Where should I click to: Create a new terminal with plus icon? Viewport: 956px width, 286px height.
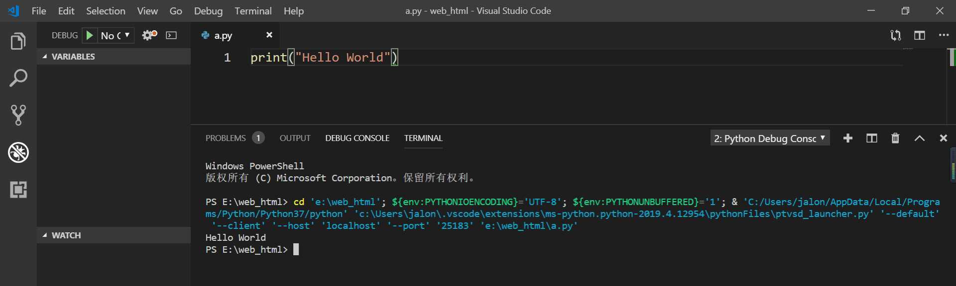(x=848, y=138)
